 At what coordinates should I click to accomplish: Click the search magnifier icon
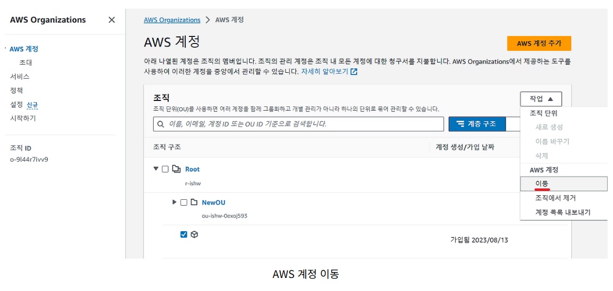coord(160,124)
